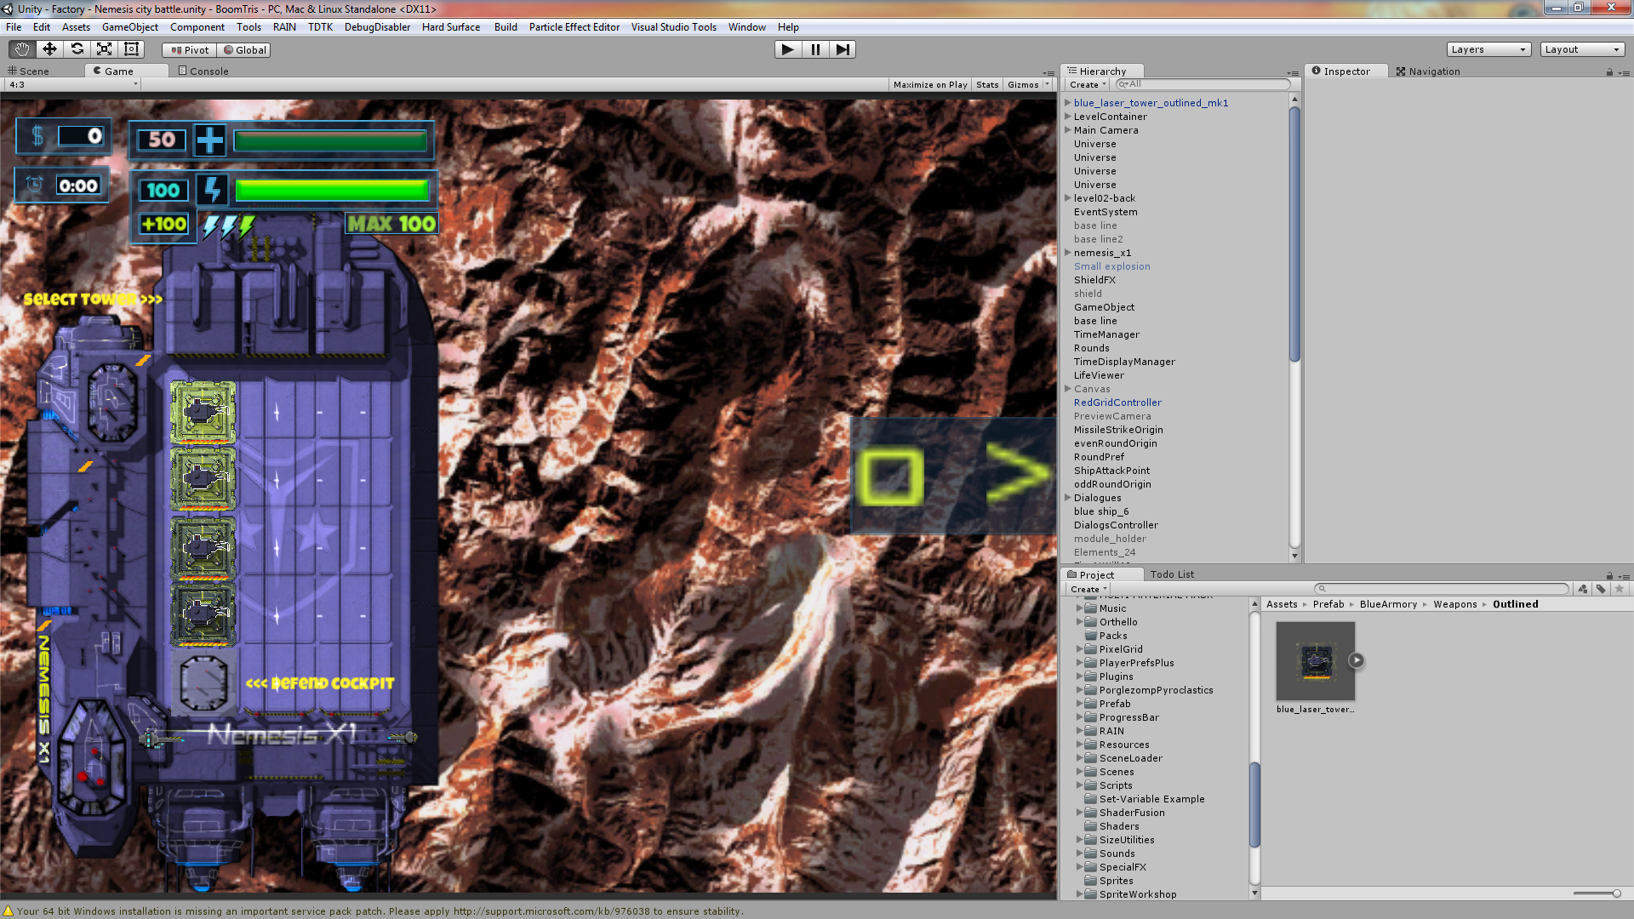Expand Main Camera in Hierarchy
Image resolution: width=1634 pixels, height=919 pixels.
click(1068, 130)
